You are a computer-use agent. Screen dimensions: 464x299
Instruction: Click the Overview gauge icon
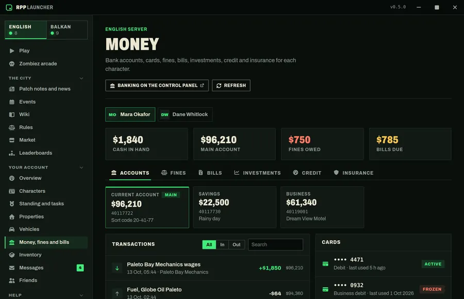click(12, 178)
